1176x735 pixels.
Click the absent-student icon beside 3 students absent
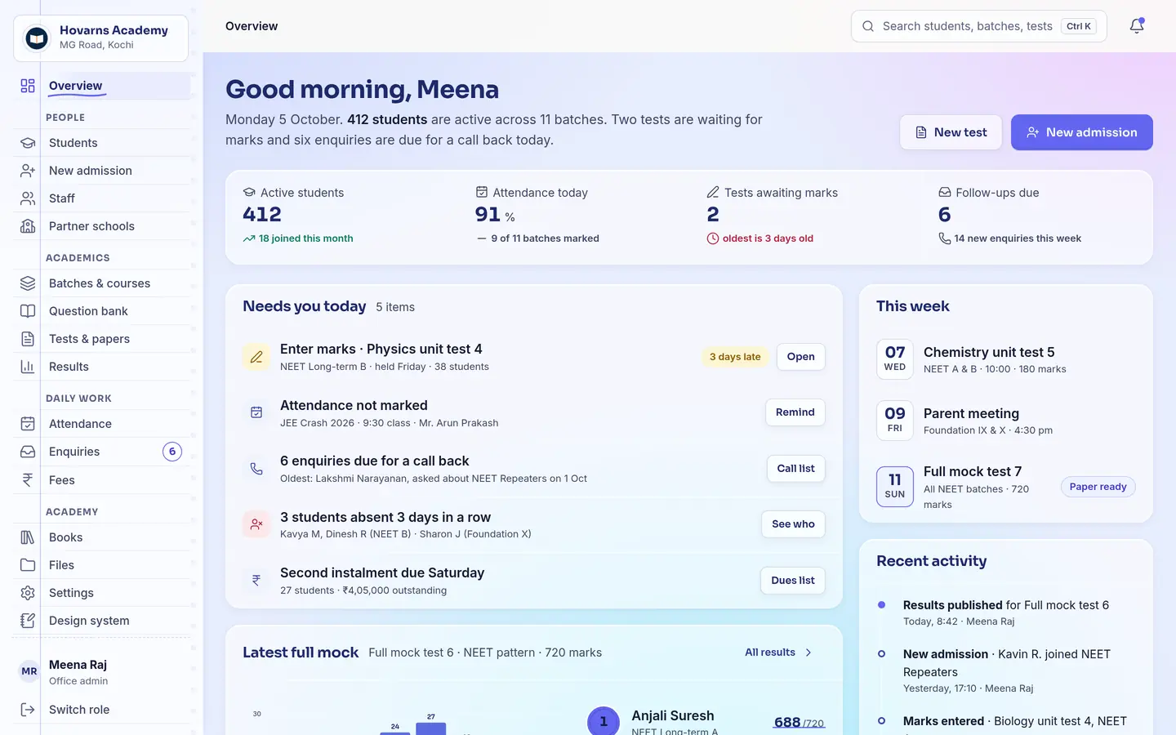(x=256, y=524)
